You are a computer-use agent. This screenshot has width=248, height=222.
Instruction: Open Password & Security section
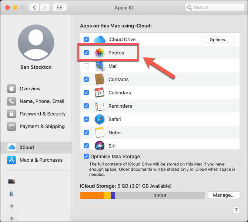pos(36,114)
